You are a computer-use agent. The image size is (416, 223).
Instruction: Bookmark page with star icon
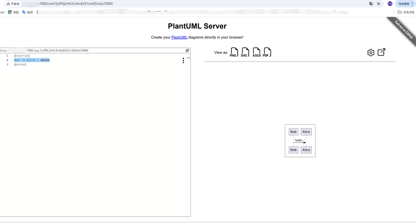tap(378, 4)
